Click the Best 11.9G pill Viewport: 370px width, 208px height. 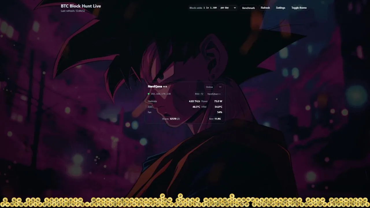(215, 119)
